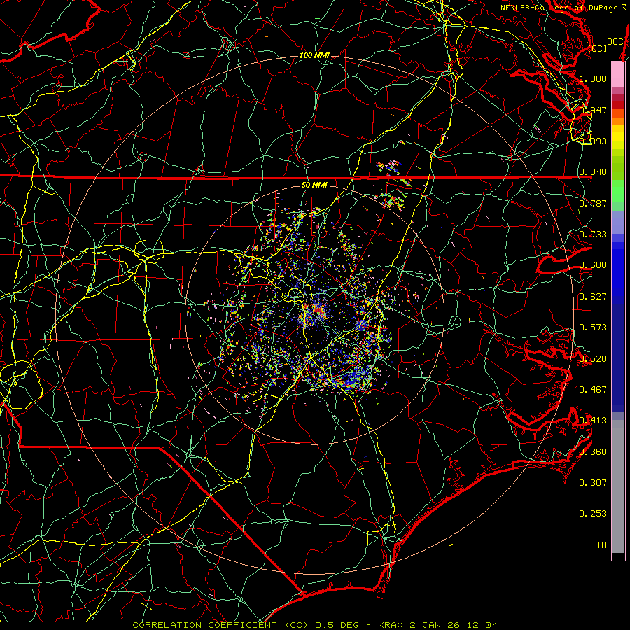Click the KRAX station ID in the caption
Screen dimensions: 630x630
[x=390, y=625]
